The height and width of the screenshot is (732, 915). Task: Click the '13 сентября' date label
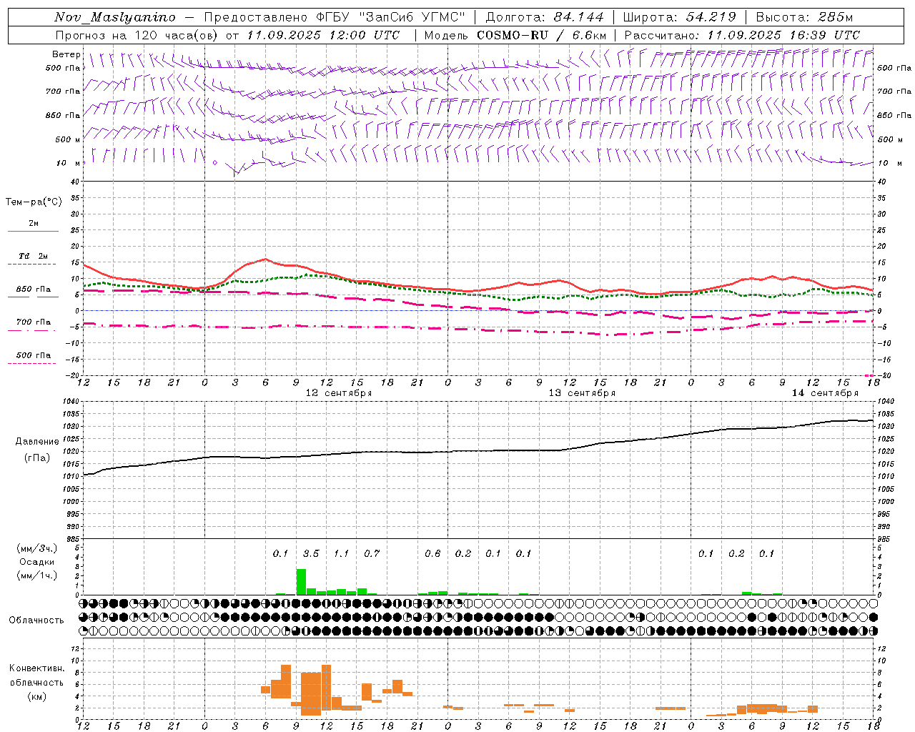point(581,393)
